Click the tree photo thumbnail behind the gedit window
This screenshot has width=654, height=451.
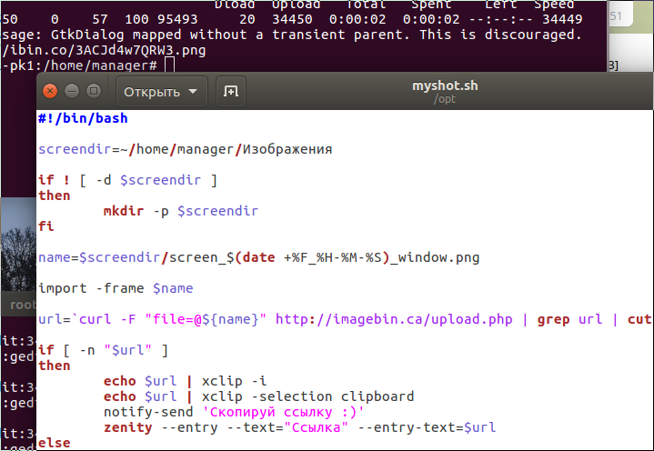coord(18,244)
